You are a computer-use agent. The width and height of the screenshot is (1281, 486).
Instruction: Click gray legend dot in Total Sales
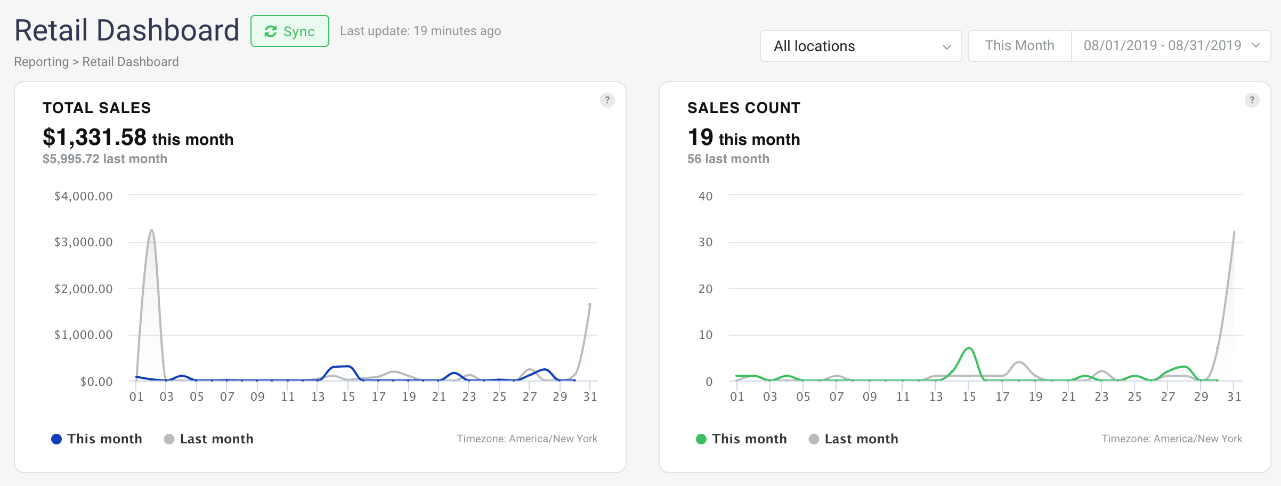[169, 439]
